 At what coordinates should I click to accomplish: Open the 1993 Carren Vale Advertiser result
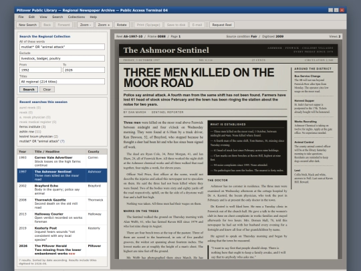click(62, 161)
